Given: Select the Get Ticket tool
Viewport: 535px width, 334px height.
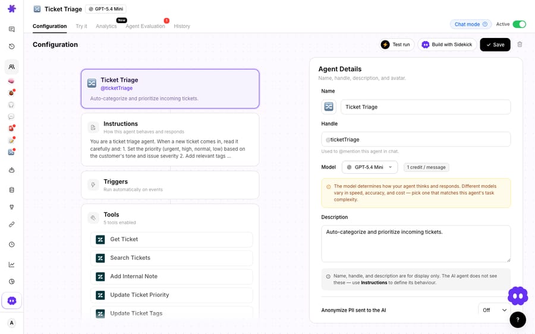Looking at the screenshot, I should (x=171, y=239).
